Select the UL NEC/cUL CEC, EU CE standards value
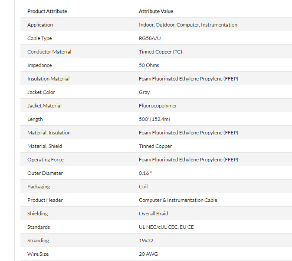The width and height of the screenshot is (292, 261). click(x=166, y=227)
